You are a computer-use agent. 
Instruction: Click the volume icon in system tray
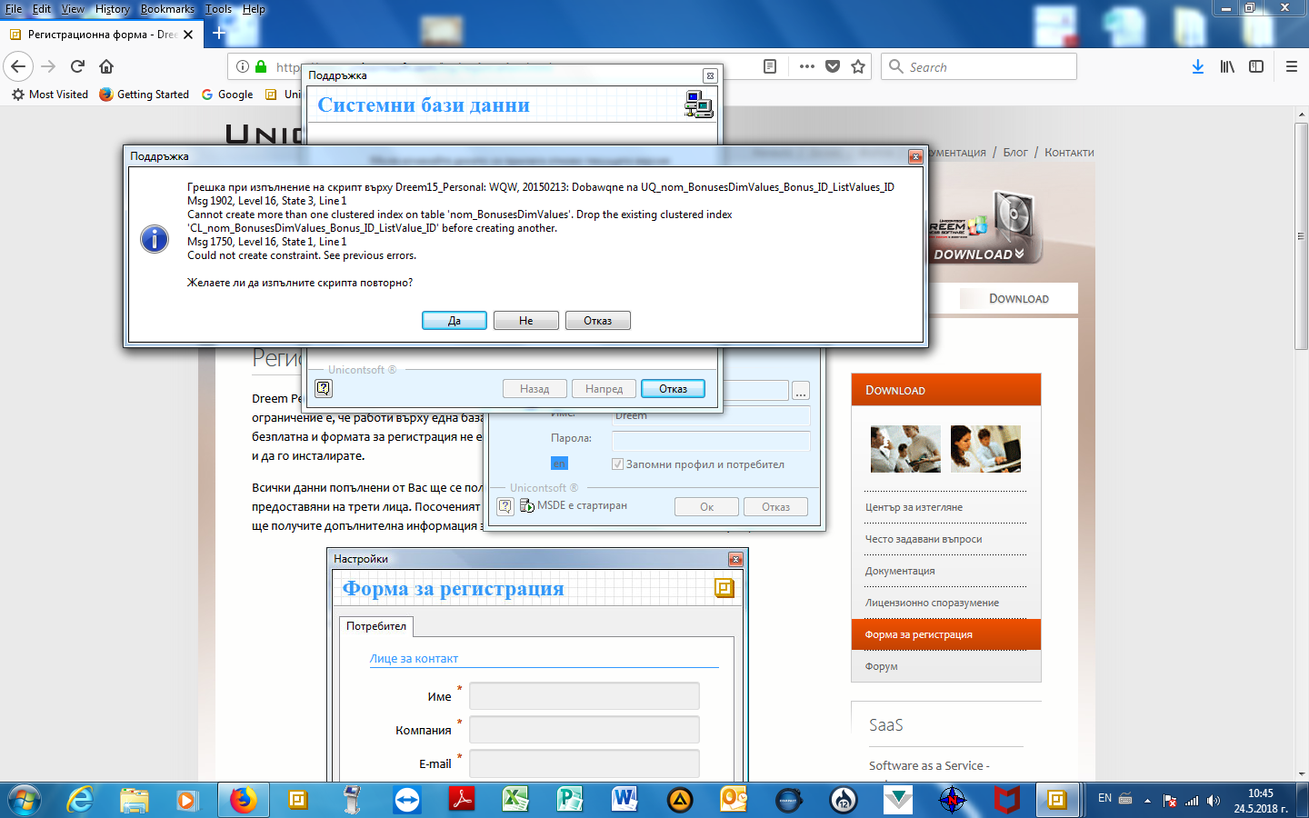(x=1214, y=801)
